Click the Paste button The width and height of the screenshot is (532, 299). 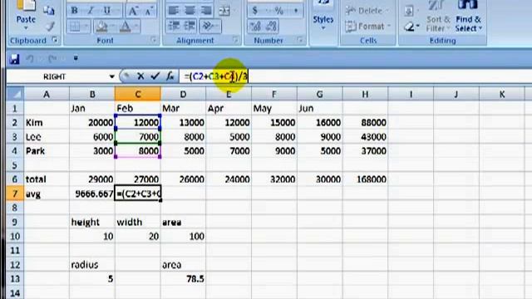click(26, 13)
